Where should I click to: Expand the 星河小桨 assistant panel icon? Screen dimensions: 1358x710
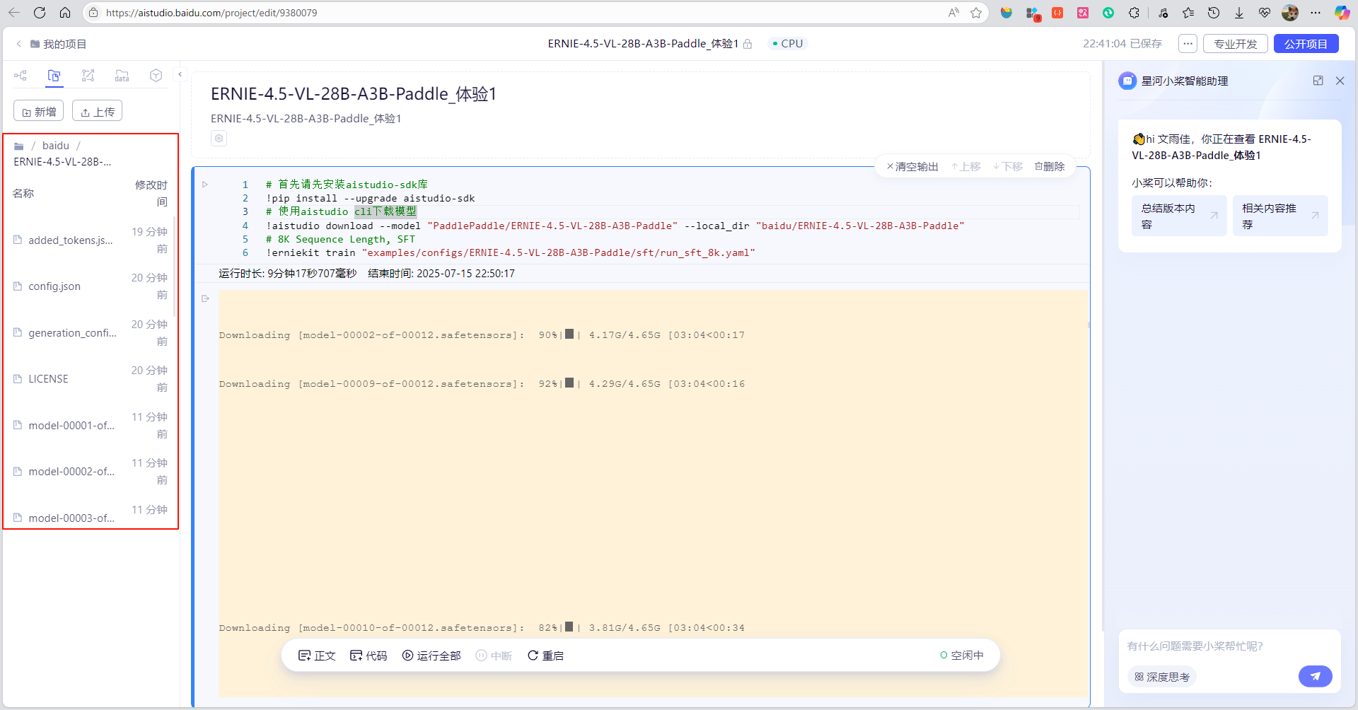tap(1318, 81)
